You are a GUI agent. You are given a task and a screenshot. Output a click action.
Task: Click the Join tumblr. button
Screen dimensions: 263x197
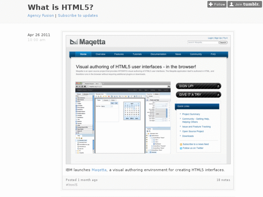[x=245, y=4]
